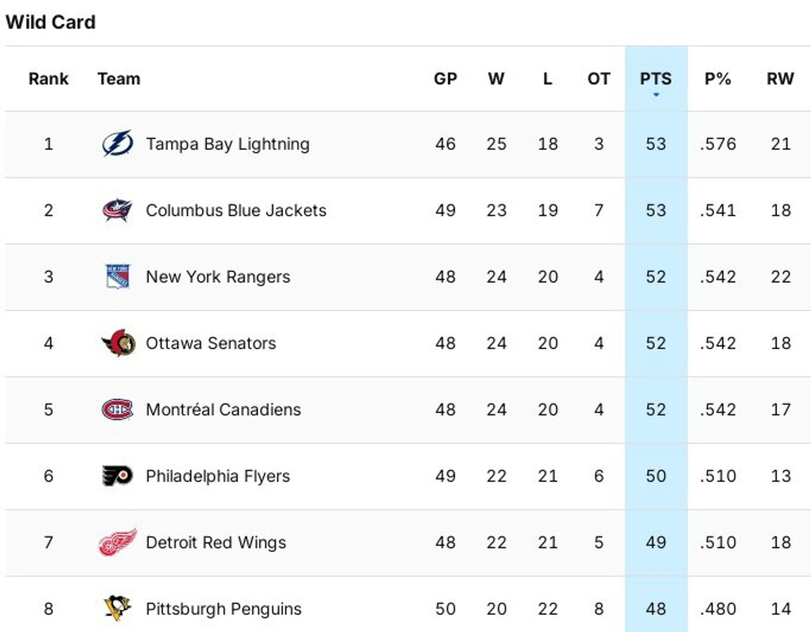
Task: Open Montréal Canadiens team link
Action: coord(223,409)
